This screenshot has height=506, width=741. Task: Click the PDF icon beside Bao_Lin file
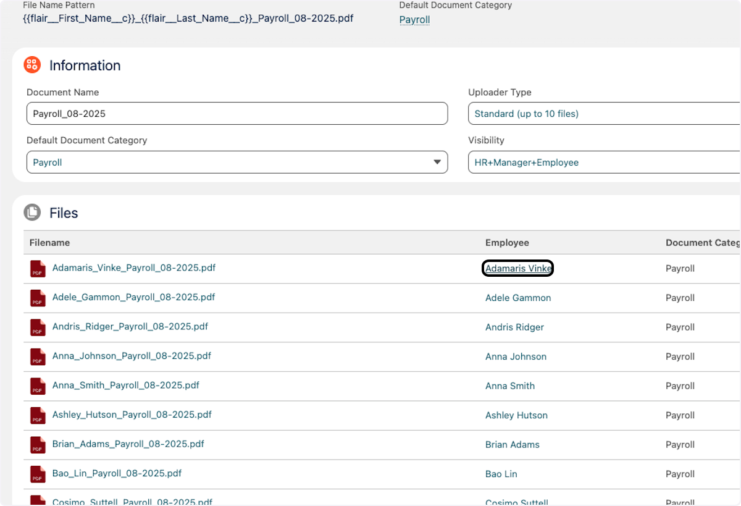38,474
